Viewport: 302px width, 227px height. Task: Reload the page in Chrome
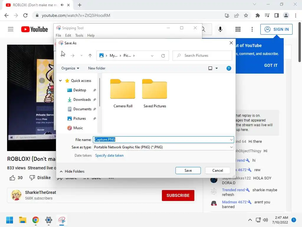(25, 15)
